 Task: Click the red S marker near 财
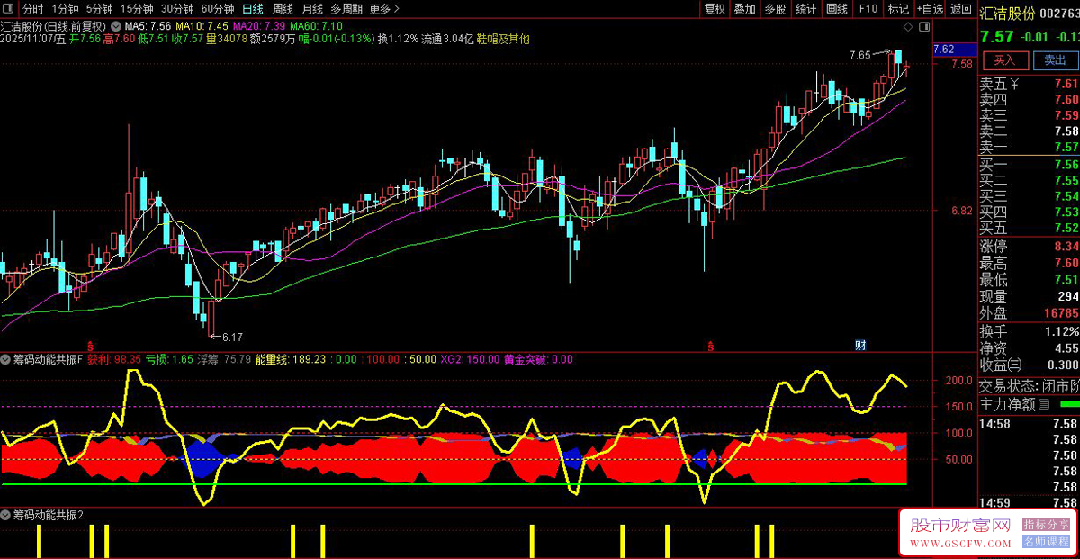click(711, 346)
